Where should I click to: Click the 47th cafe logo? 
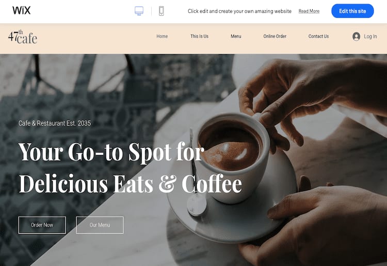point(23,37)
